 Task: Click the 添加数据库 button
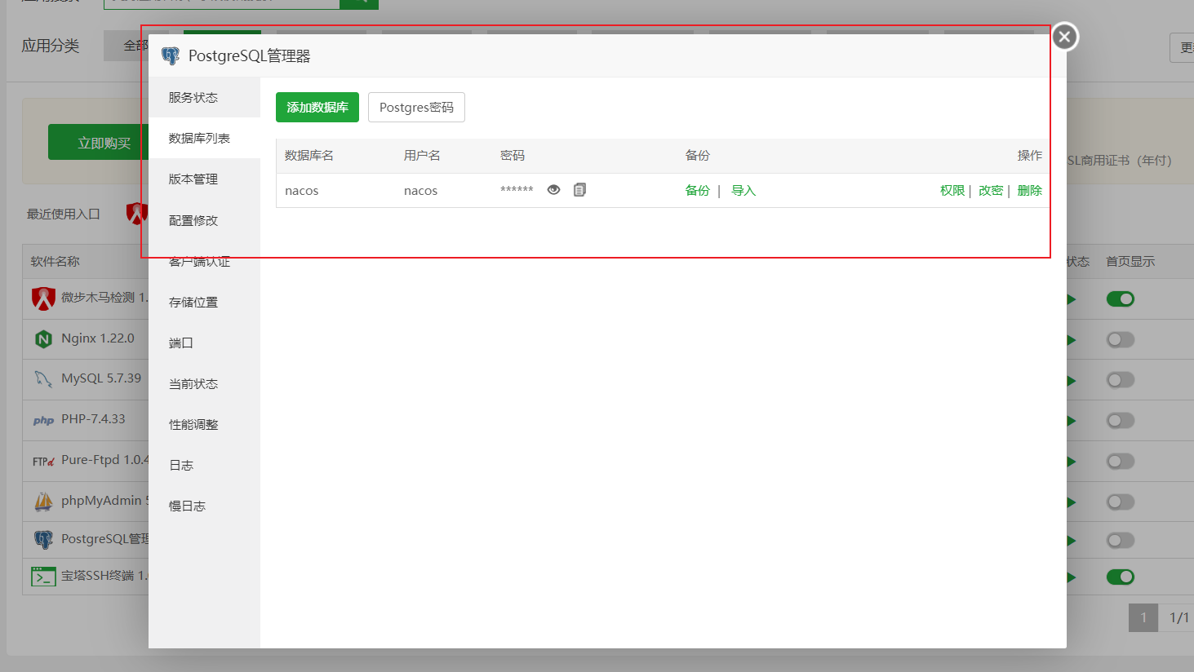[317, 108]
